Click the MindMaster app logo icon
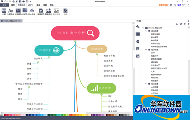This screenshot has width=190, height=120. pos(2,1)
